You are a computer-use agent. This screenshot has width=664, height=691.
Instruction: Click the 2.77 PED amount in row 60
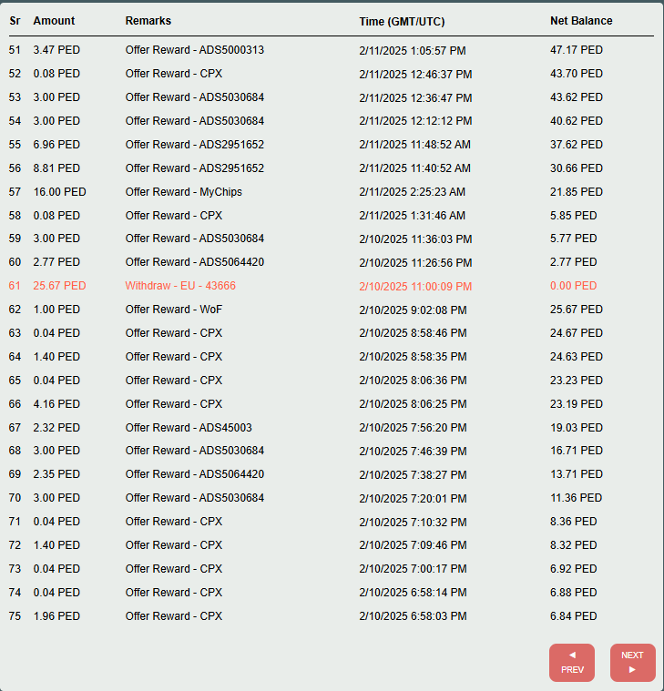coord(56,262)
